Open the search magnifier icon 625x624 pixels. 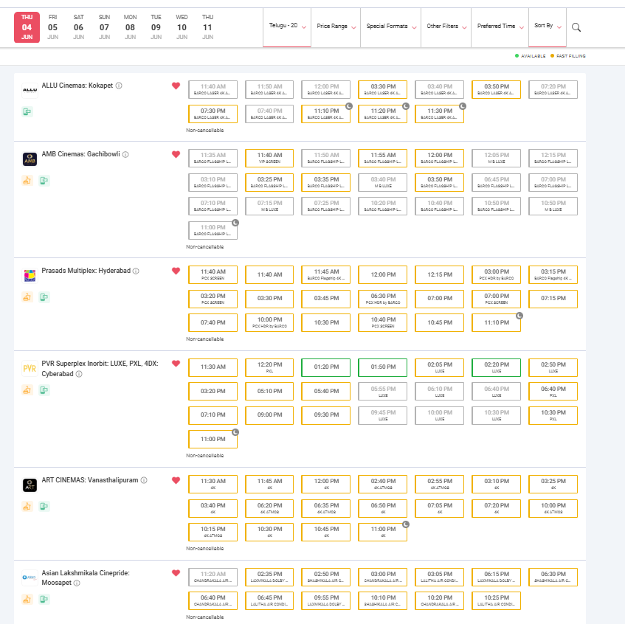[x=576, y=27]
